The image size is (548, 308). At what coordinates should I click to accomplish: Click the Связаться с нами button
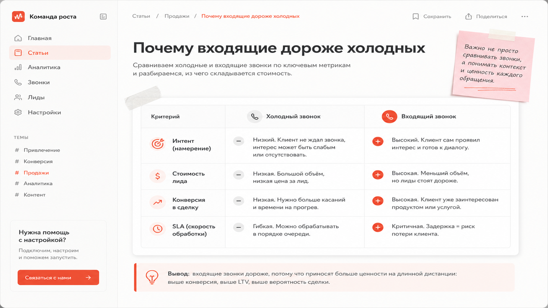coord(58,277)
